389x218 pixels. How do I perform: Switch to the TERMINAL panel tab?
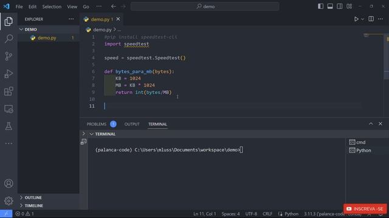tap(157, 124)
